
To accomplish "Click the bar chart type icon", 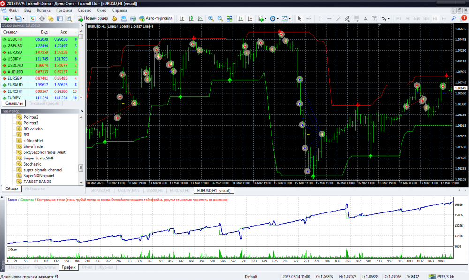I will [x=182, y=19].
